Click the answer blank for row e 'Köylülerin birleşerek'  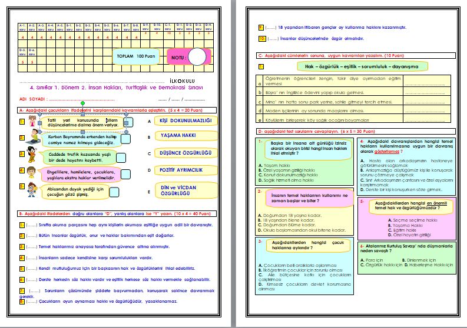click(427, 118)
